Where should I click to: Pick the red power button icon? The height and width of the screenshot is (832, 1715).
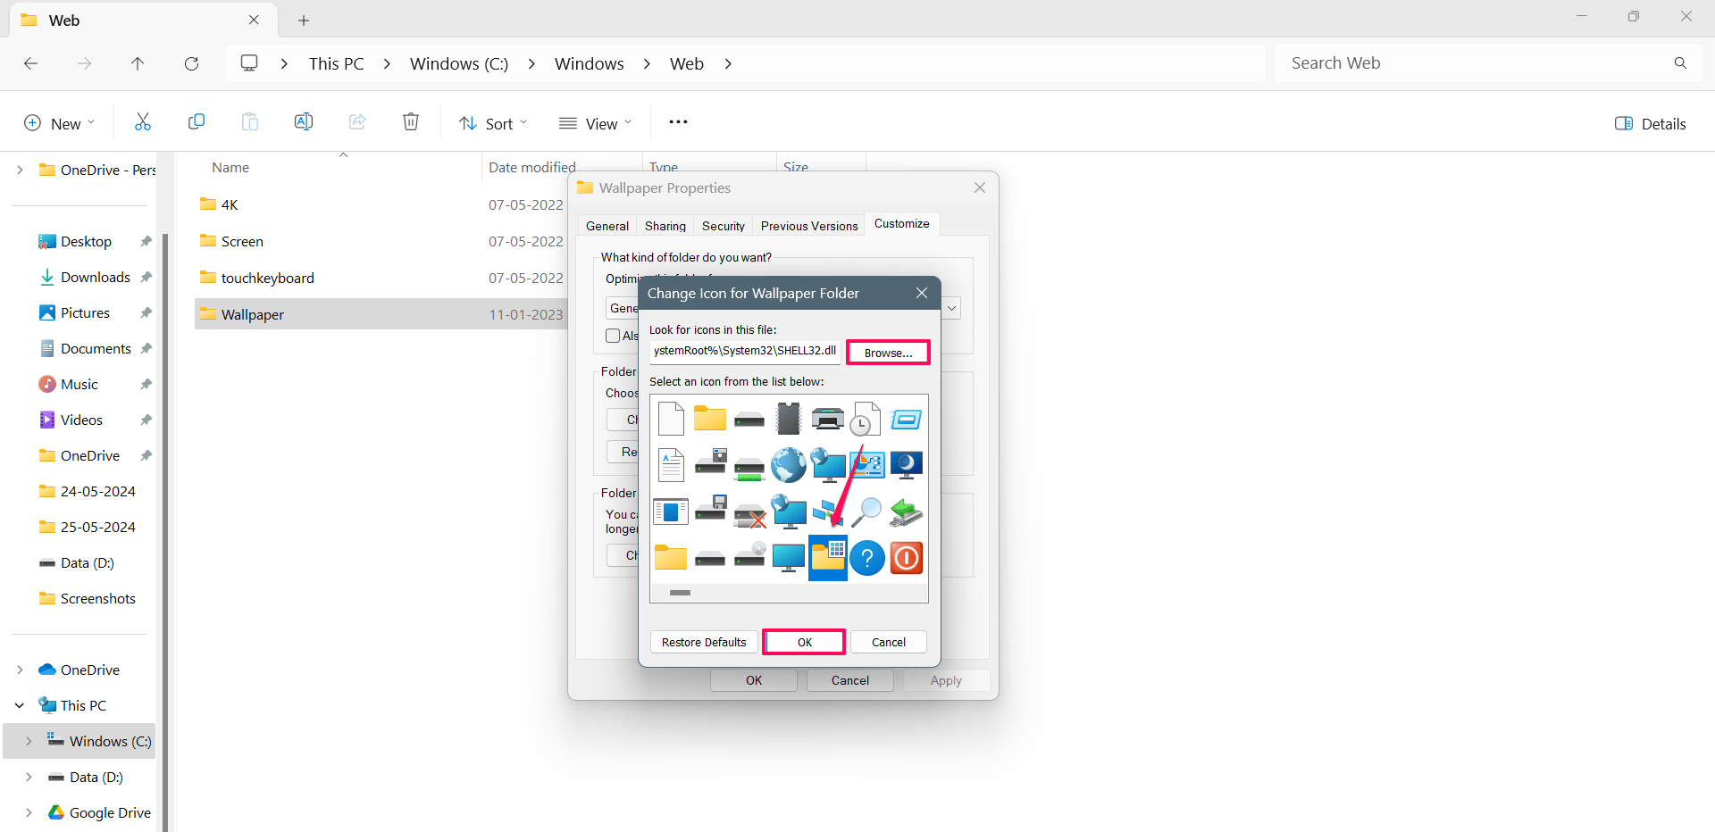tap(906, 558)
